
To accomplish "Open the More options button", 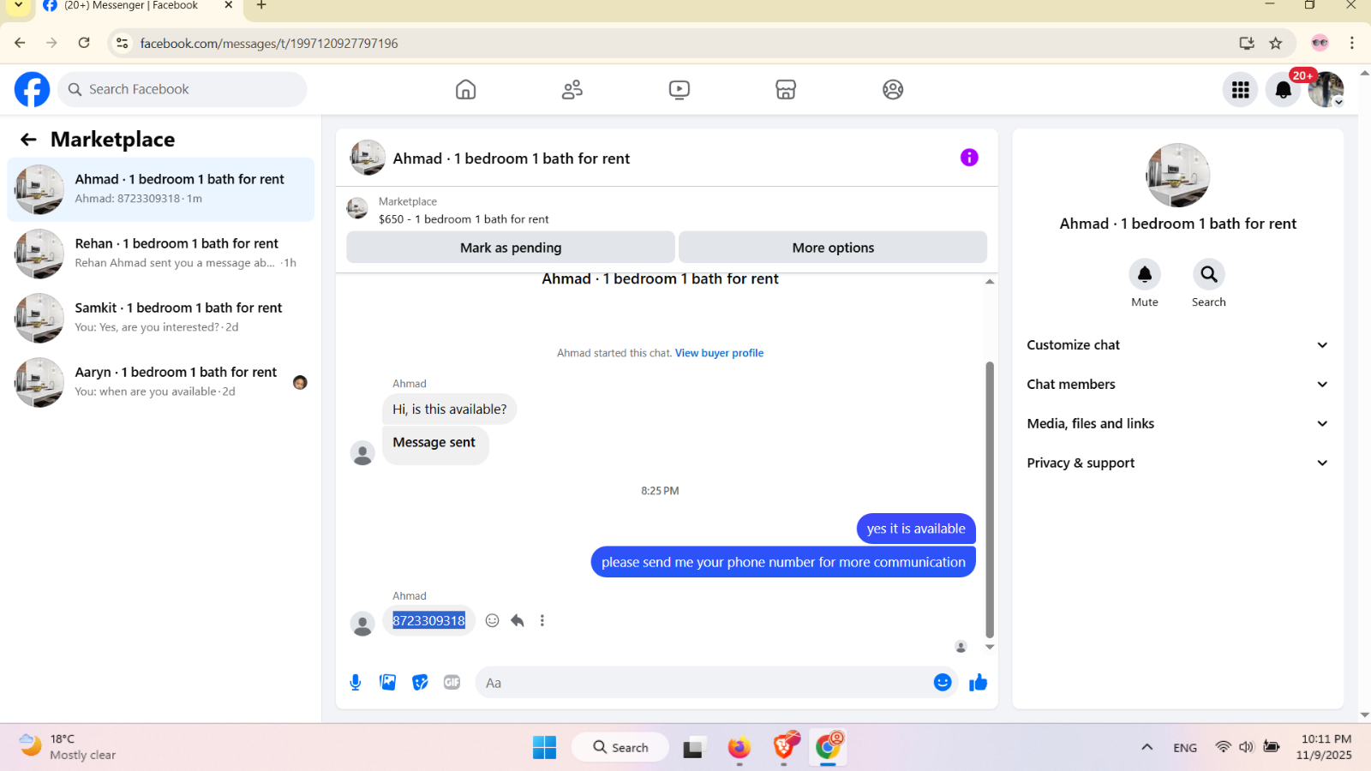I will click(833, 248).
